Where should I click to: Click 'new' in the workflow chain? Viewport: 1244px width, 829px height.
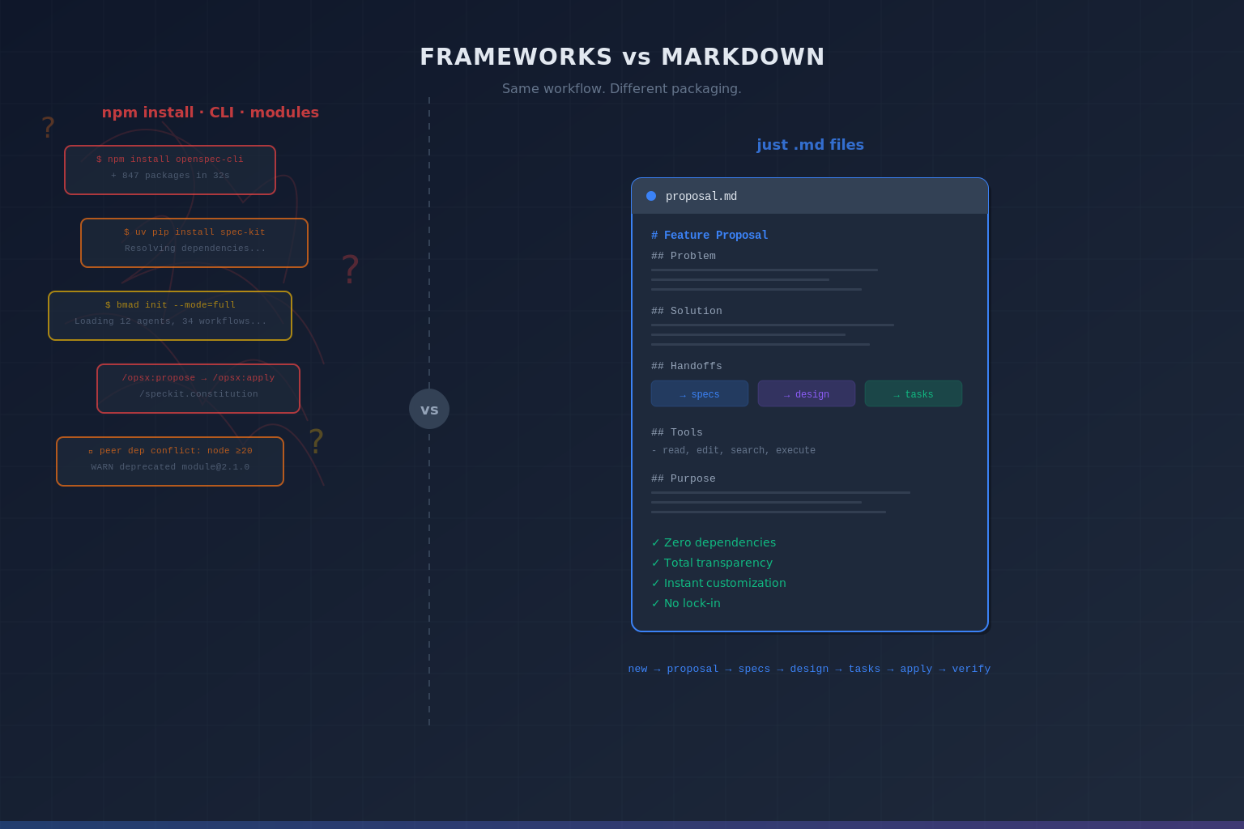pos(638,669)
